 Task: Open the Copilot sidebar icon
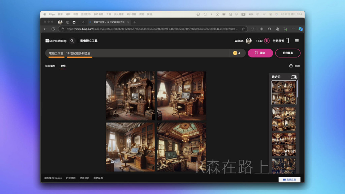click(x=301, y=29)
